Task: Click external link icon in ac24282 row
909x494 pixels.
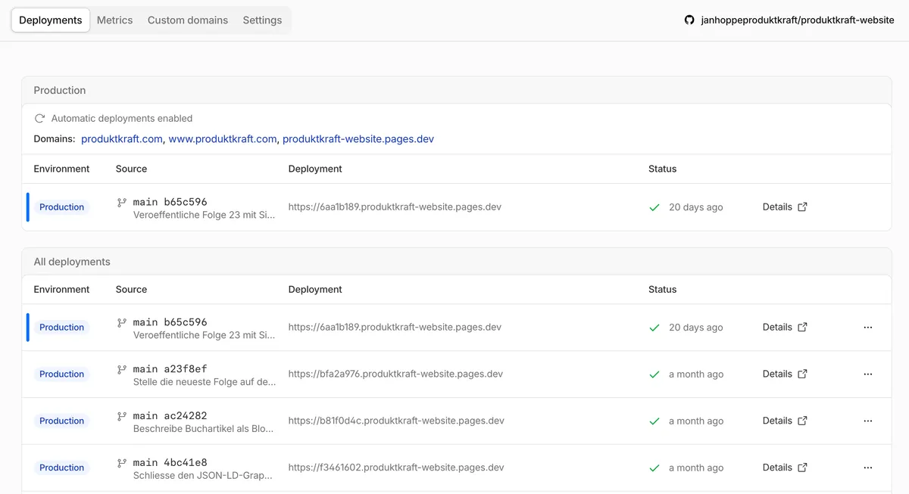Action: click(803, 421)
